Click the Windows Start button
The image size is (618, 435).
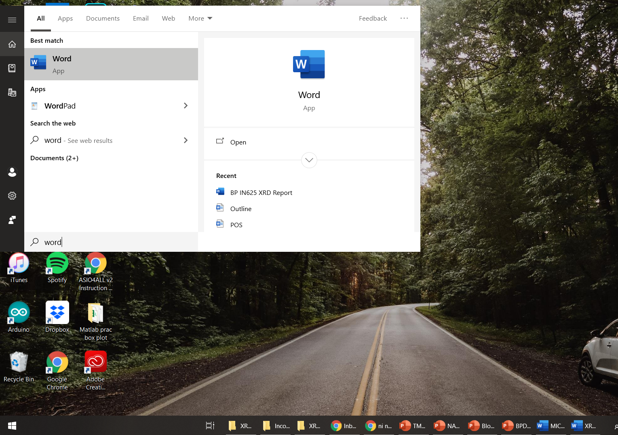(12, 425)
